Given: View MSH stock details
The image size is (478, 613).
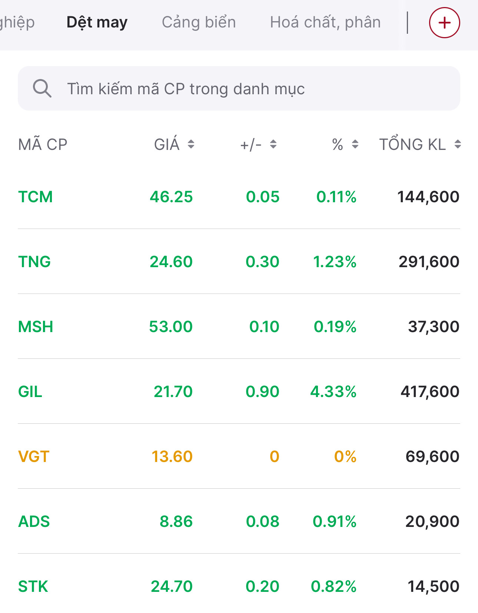Looking at the screenshot, I should click(x=36, y=327).
